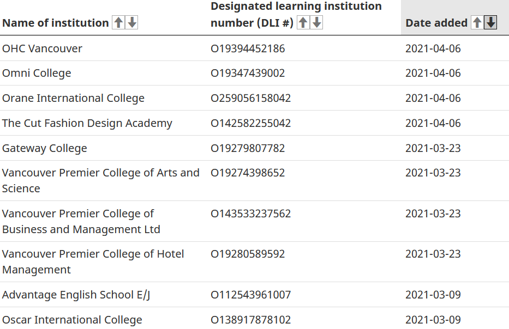Screen dimensions: 509x329
Task: Click the Name of institution header
Action: click(x=55, y=23)
